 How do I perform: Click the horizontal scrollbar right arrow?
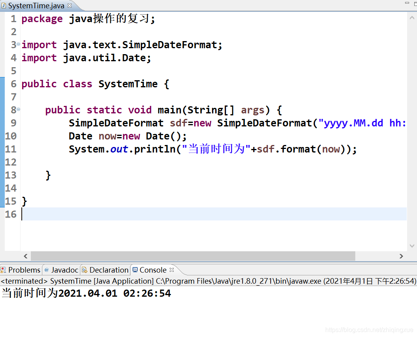click(401, 256)
